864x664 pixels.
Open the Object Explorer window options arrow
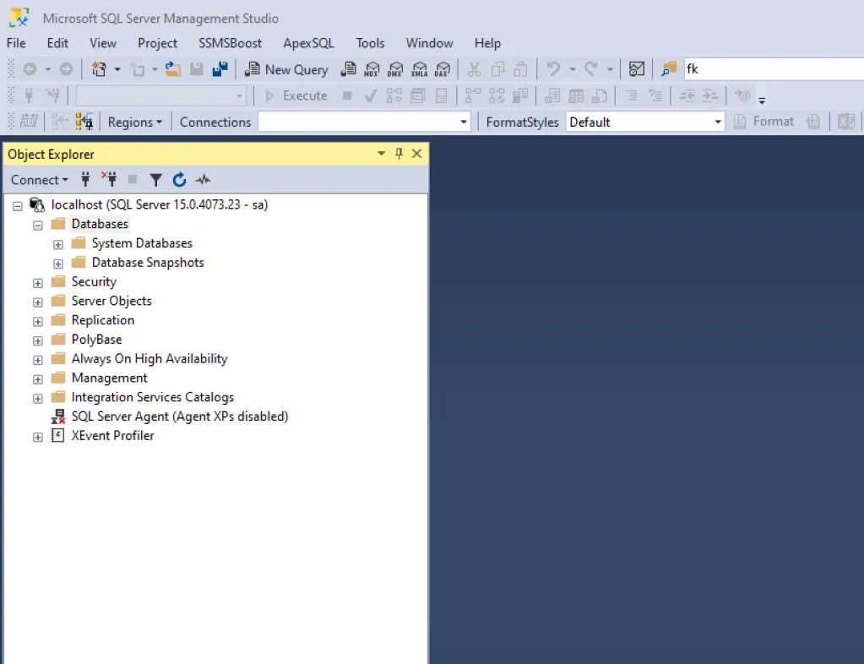[381, 154]
